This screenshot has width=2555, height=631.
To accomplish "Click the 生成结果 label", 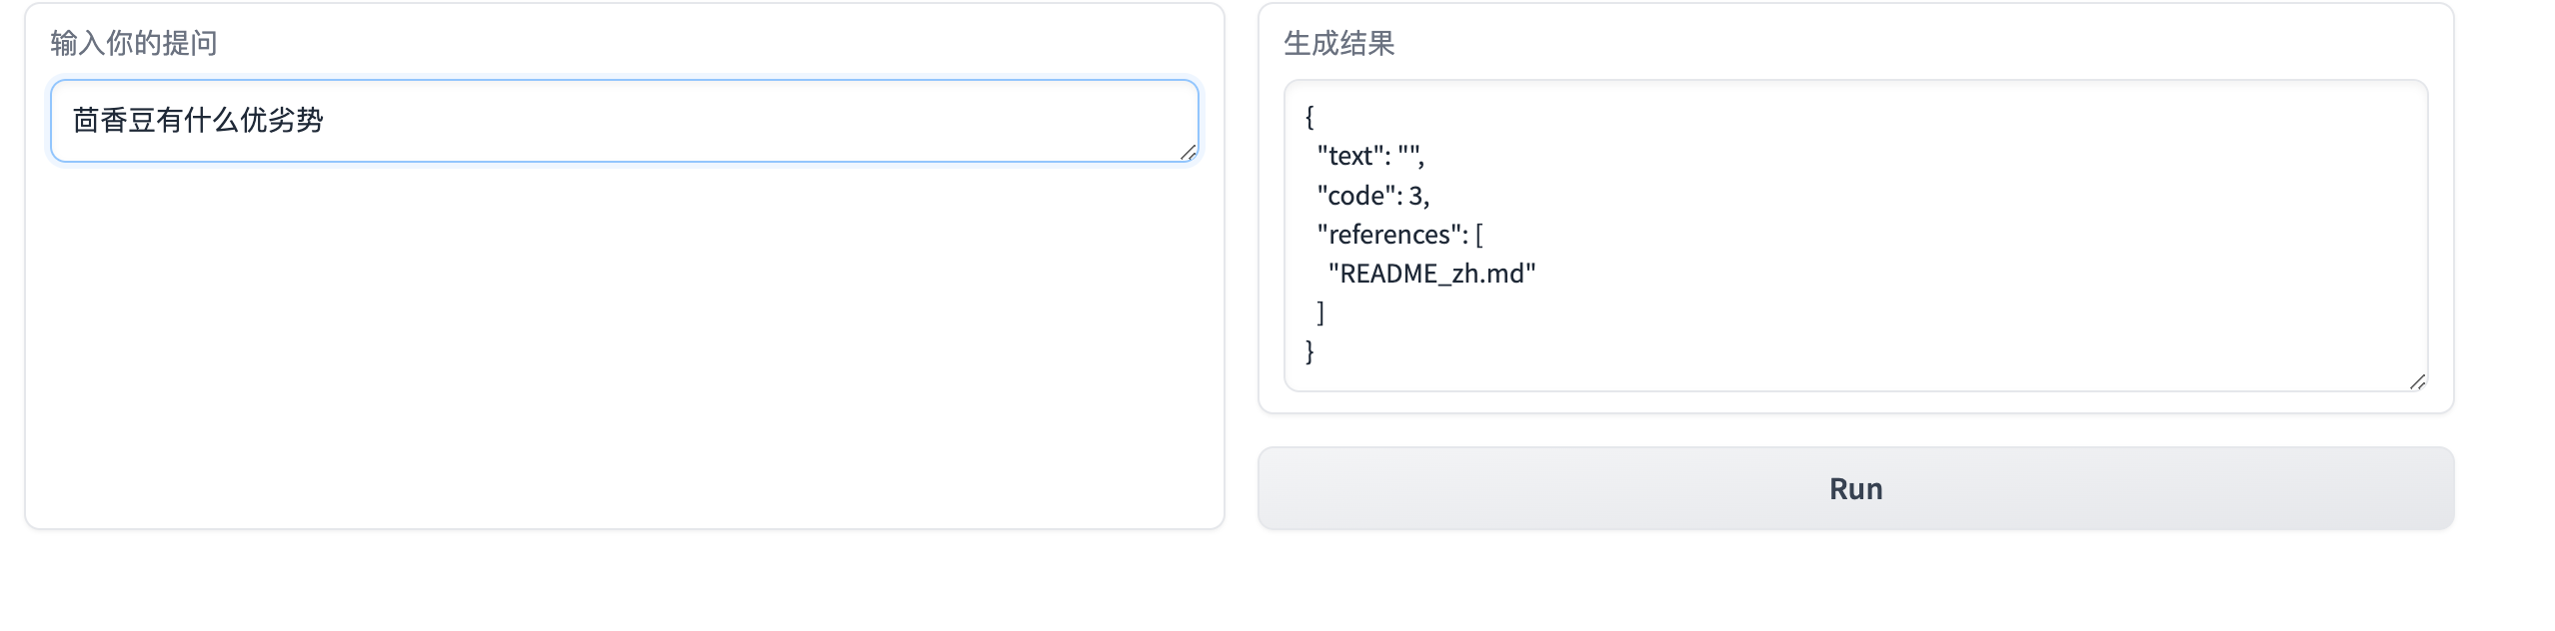I will (x=1338, y=43).
